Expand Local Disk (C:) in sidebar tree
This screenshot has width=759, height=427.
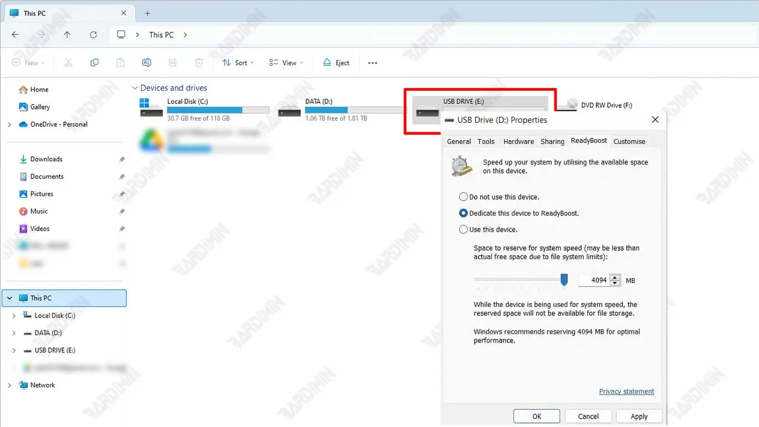tap(14, 315)
